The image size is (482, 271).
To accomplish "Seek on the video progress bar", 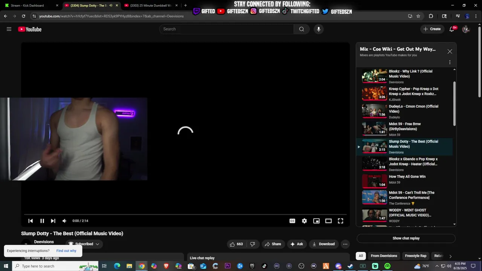I will coord(185,215).
